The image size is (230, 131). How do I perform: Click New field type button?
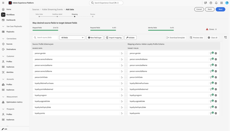point(95,38)
